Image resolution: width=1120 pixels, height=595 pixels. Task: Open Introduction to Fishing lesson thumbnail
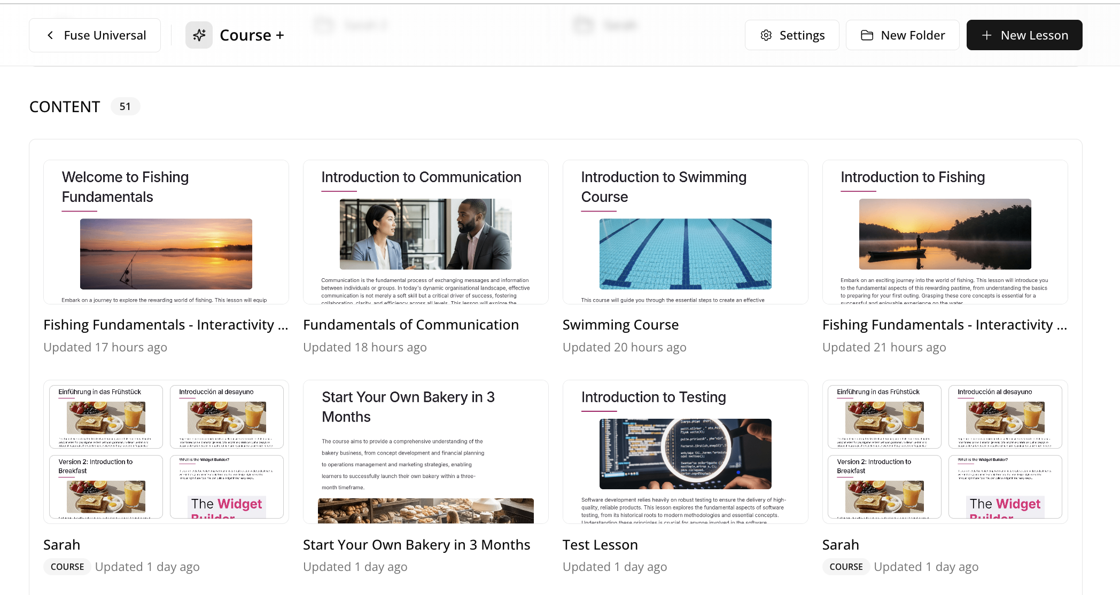[x=945, y=232]
